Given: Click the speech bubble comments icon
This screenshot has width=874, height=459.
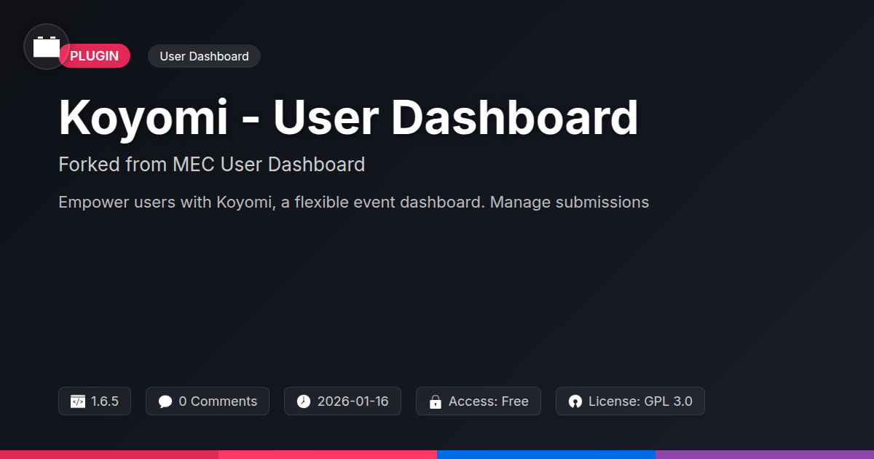Looking at the screenshot, I should [165, 401].
